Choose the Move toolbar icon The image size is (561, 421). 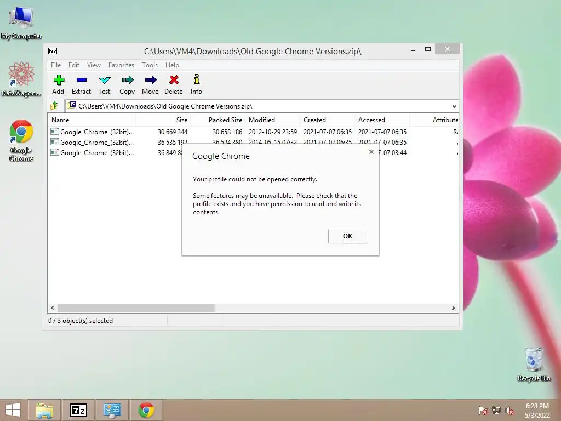pyautogui.click(x=150, y=84)
